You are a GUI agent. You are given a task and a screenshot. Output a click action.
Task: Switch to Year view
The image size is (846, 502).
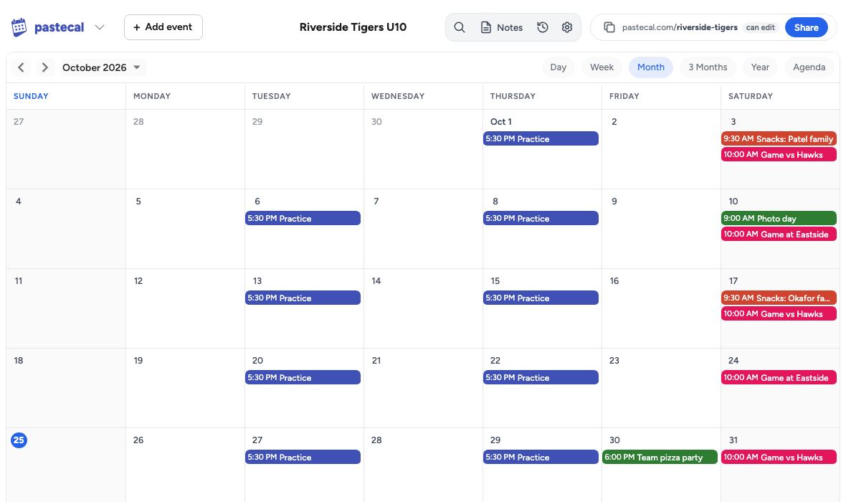tap(760, 67)
